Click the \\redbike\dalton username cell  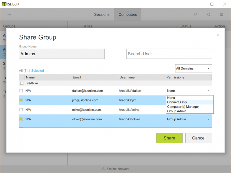(x=130, y=91)
